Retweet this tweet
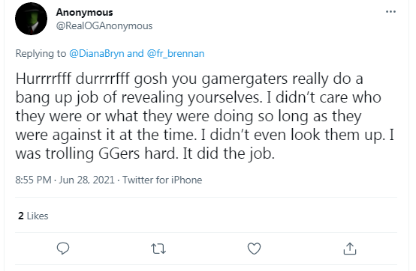This screenshot has height=271, width=416. pyautogui.click(x=158, y=249)
